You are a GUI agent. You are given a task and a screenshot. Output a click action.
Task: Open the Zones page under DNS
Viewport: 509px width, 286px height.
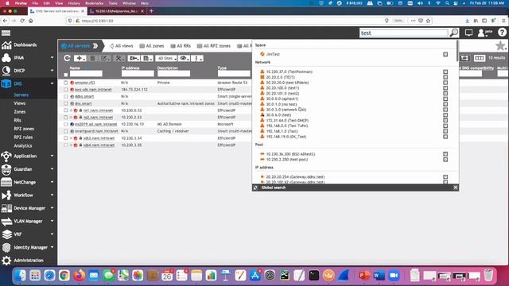(x=20, y=111)
